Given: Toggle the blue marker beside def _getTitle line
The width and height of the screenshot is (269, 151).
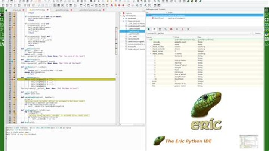Looking at the screenshot, I should pos(12,61).
